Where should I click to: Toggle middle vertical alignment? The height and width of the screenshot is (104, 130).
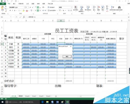click(38, 7)
